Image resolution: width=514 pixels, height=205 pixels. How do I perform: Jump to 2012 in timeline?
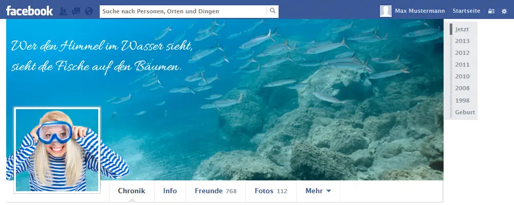pos(462,53)
